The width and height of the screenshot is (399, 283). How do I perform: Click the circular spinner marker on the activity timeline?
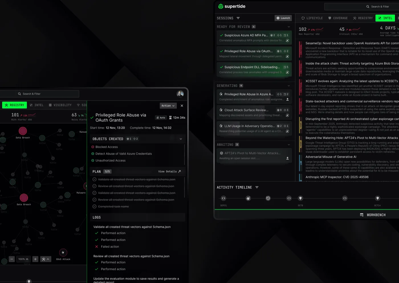pyautogui.click(x=268, y=198)
